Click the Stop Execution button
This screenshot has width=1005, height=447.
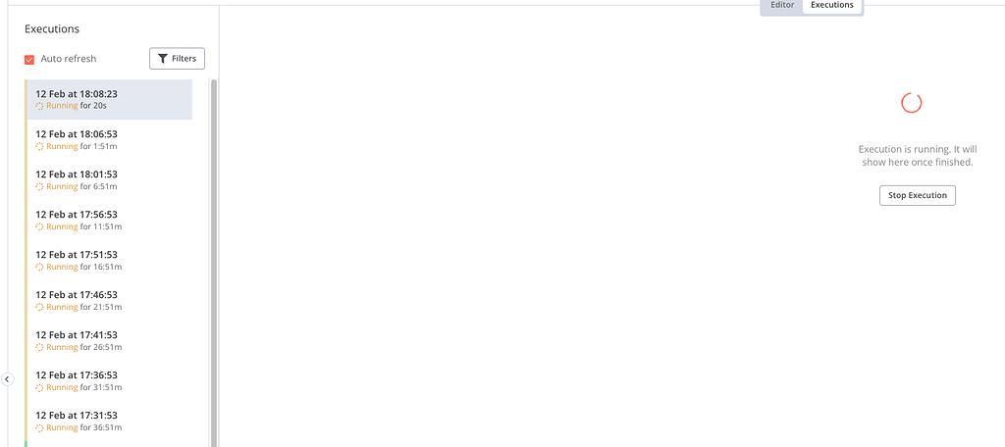click(917, 196)
